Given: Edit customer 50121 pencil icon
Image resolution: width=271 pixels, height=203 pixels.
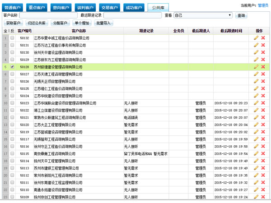Looking at the screenshot, I should [256, 117].
